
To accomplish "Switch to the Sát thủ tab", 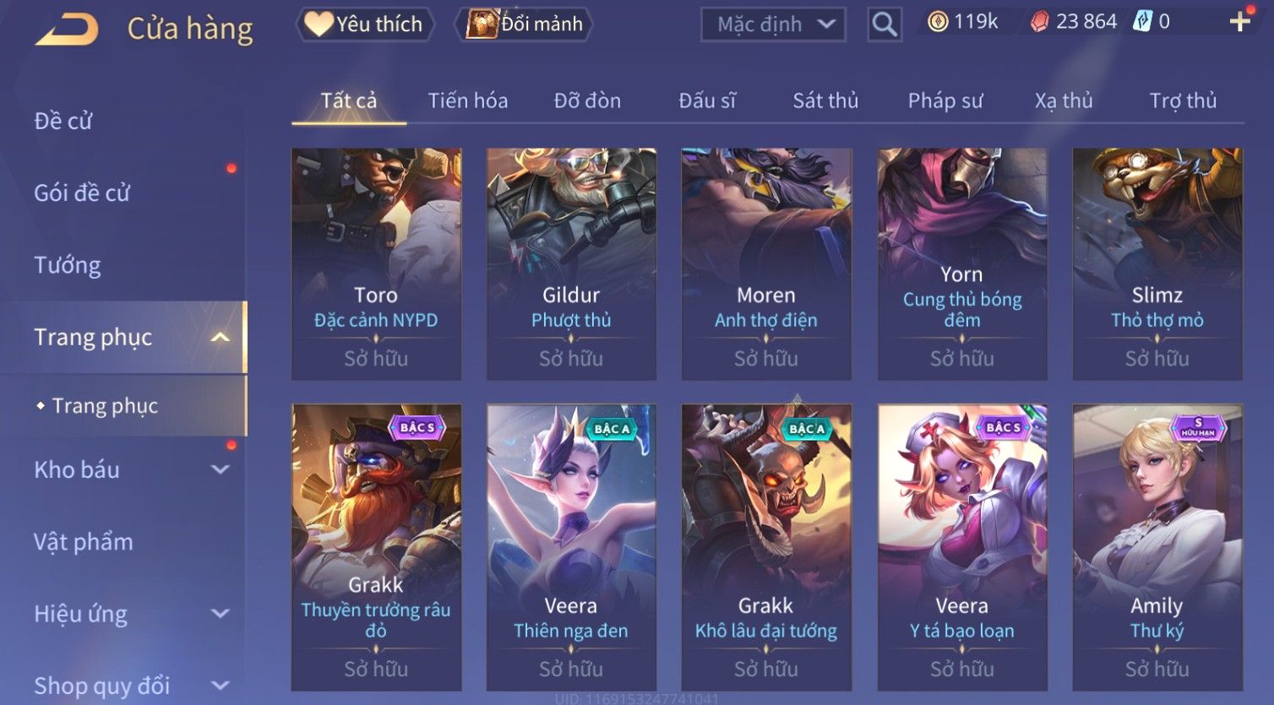I will click(825, 100).
